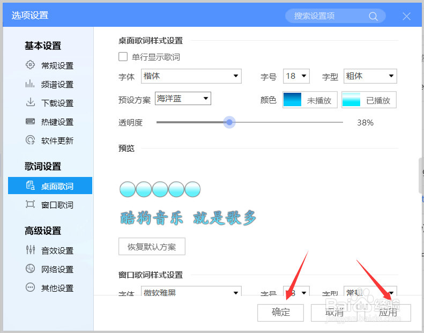Click the 透明度 slider handle
The height and width of the screenshot is (333, 424).
pos(229,122)
